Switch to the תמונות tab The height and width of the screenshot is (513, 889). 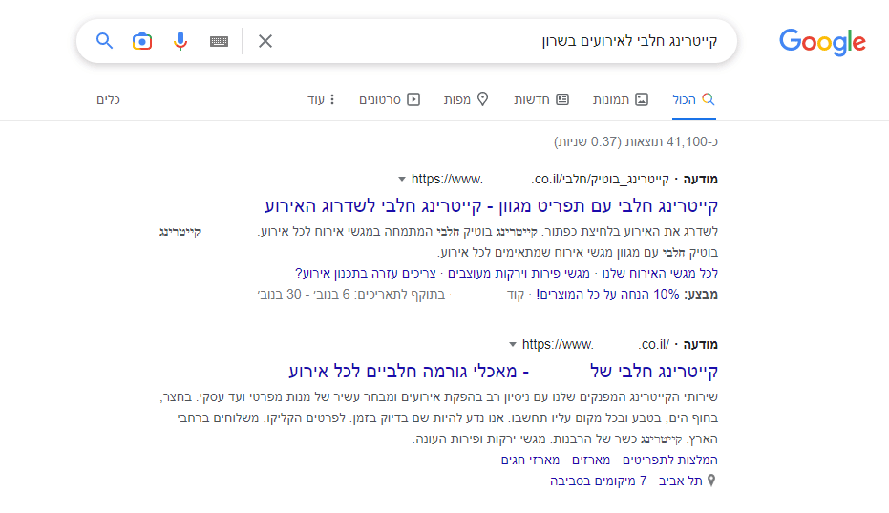click(x=621, y=100)
